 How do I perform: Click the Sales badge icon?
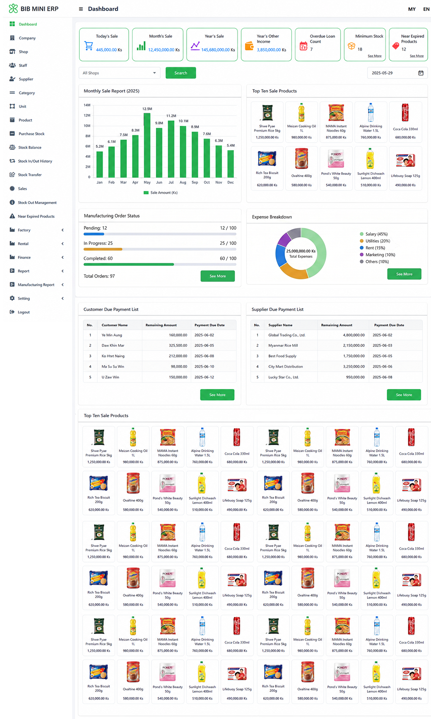12,188
